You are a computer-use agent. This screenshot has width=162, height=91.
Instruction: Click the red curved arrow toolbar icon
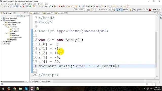click(x=128, y=6)
